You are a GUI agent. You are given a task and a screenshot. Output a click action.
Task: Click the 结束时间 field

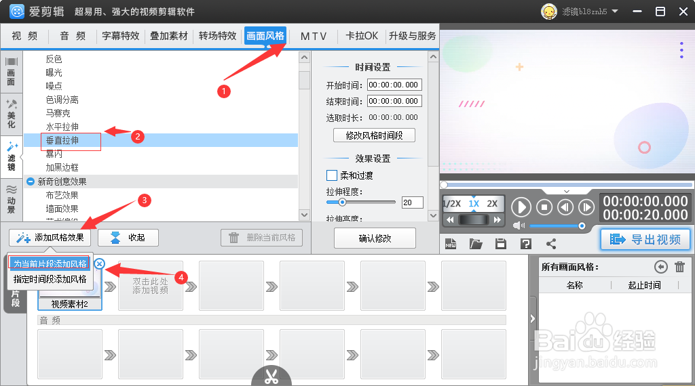tap(394, 102)
